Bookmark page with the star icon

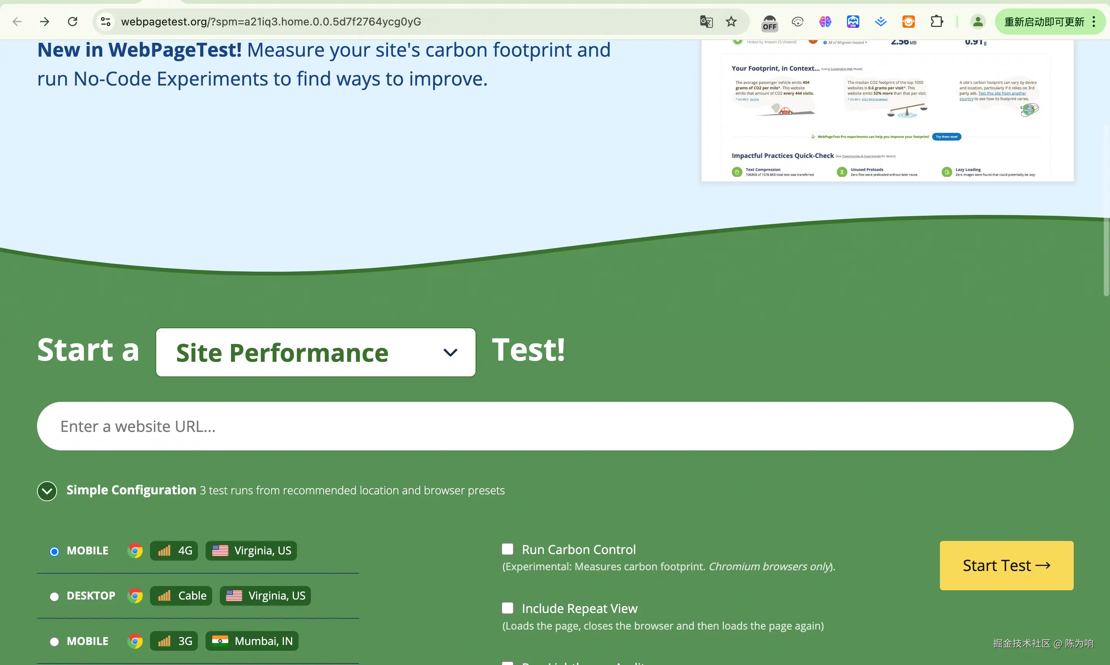731,22
